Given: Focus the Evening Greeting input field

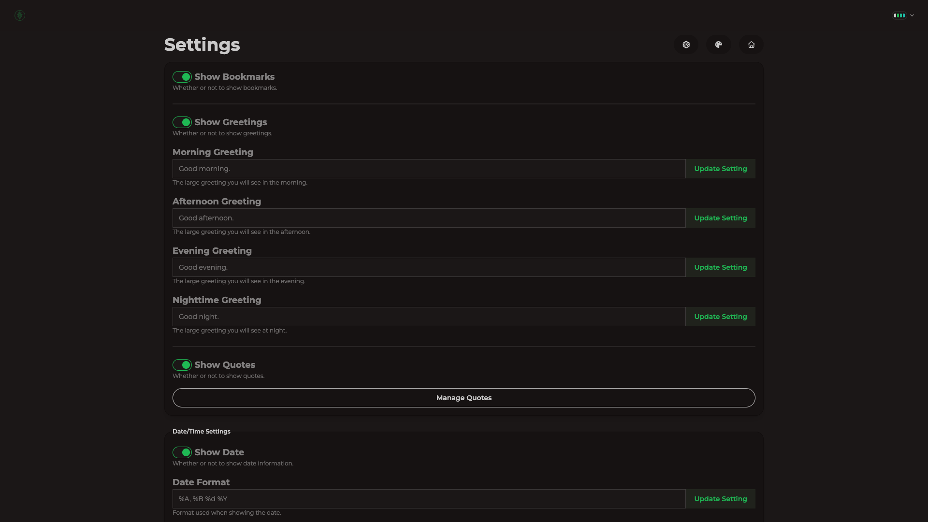Looking at the screenshot, I should [x=429, y=267].
